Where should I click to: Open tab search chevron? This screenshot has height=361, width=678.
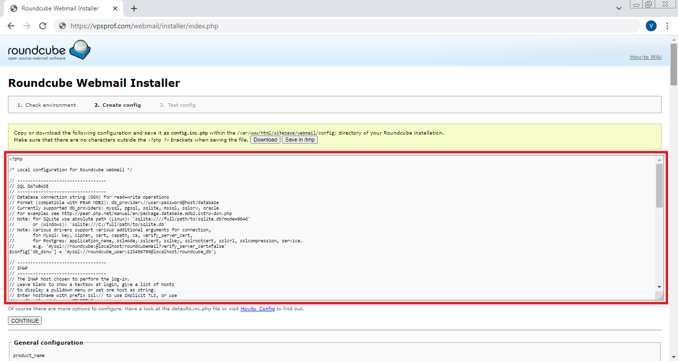pos(619,8)
